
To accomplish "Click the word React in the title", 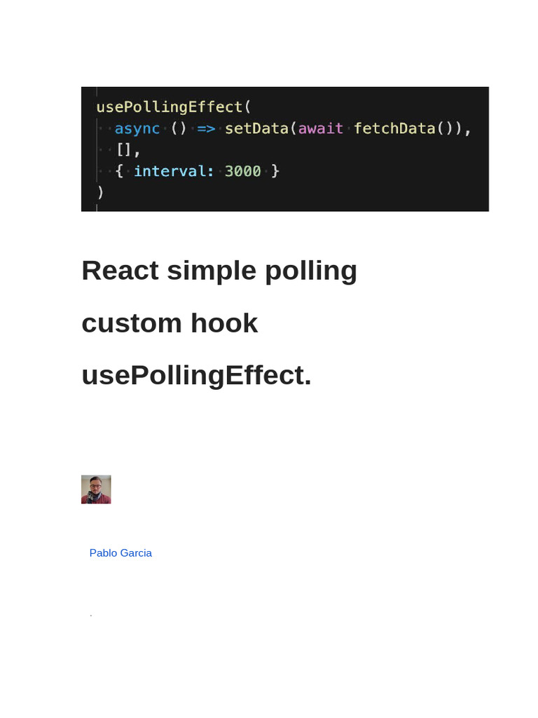I will pos(120,271).
